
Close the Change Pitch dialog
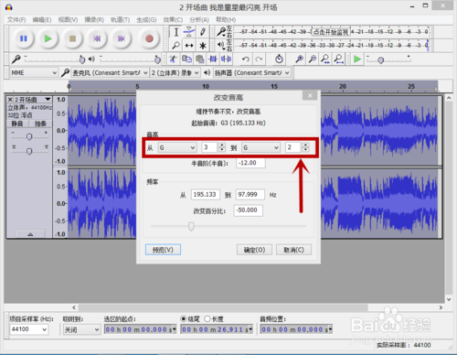tap(310, 95)
